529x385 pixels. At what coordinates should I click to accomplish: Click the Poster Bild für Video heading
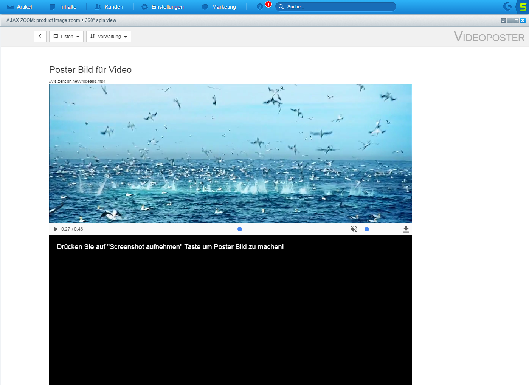pyautogui.click(x=90, y=70)
